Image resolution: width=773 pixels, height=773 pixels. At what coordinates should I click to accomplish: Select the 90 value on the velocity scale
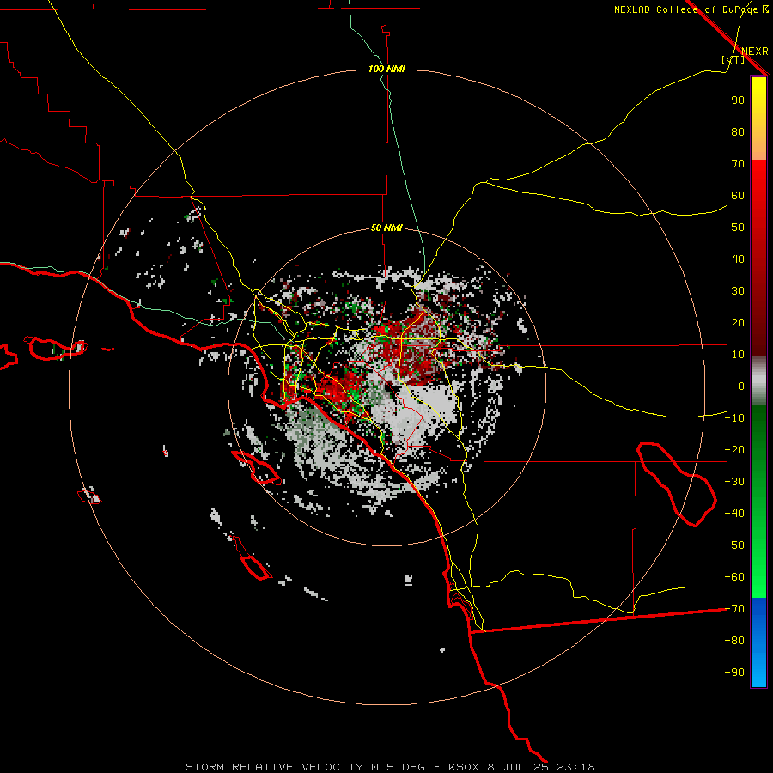click(x=738, y=100)
